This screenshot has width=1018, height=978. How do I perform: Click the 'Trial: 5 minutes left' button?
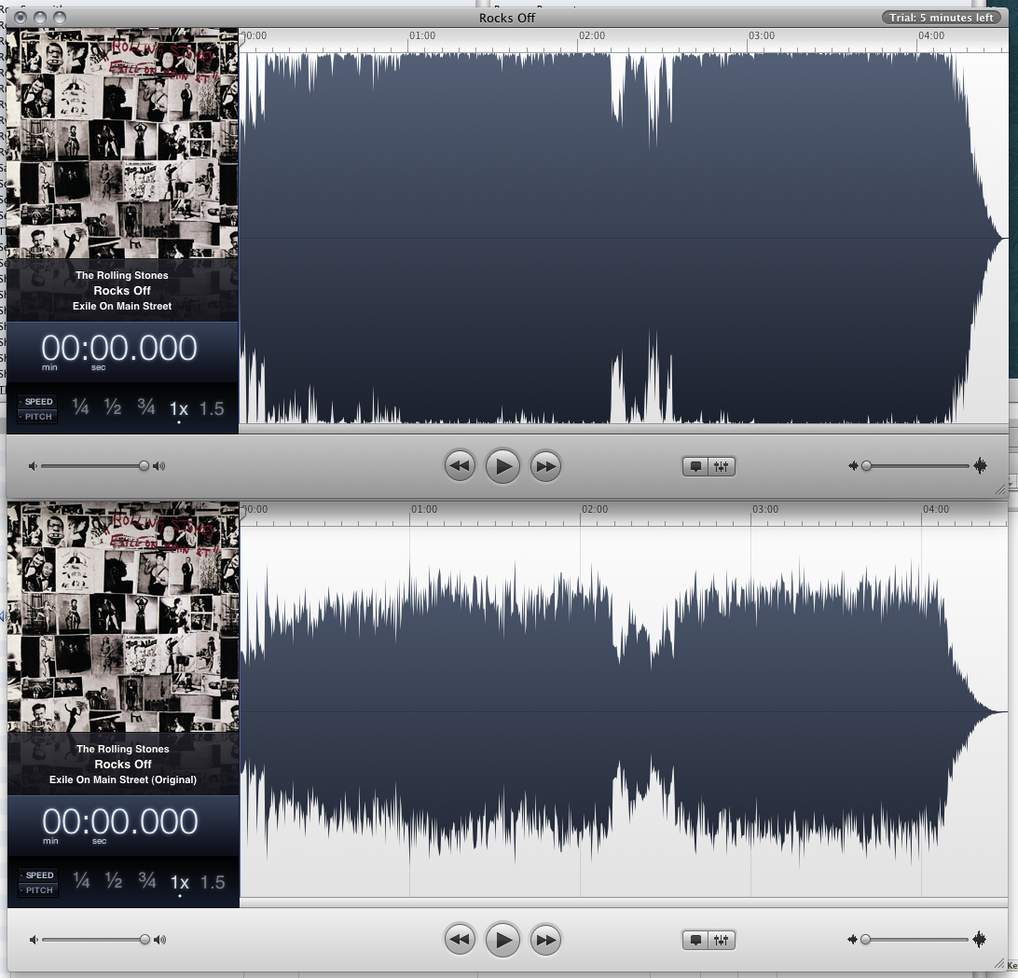(x=942, y=18)
